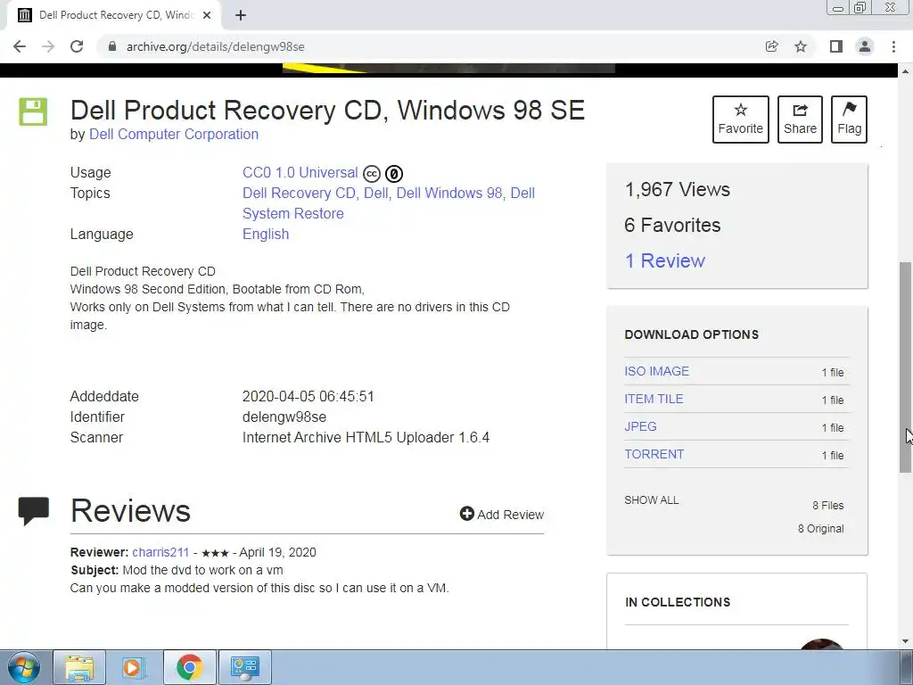Screen dimensions: 913x685
Task: Close the Dell Product Recovery CD tab
Action: tap(207, 15)
